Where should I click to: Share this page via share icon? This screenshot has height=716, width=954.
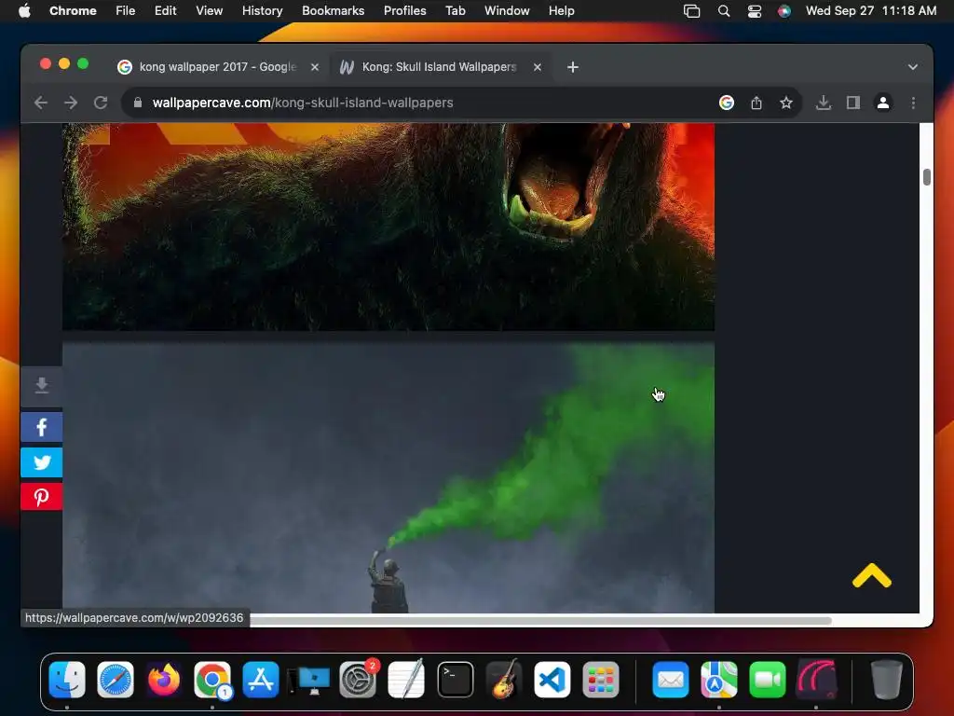tap(756, 103)
